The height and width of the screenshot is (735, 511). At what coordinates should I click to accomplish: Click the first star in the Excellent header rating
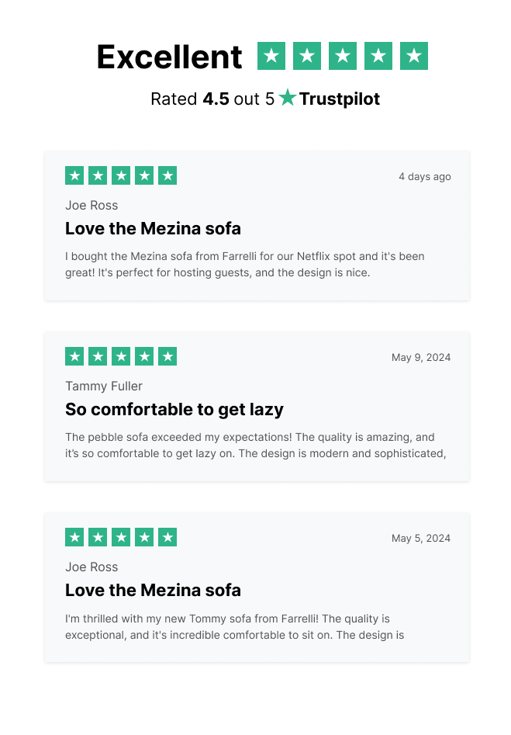271,56
